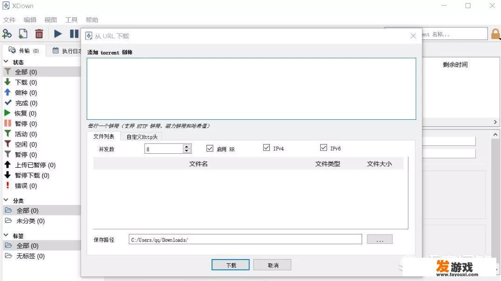Viewport: 501px width, 281px height.
Task: Switch to the 自定义Http头 tab
Action: tap(142, 137)
